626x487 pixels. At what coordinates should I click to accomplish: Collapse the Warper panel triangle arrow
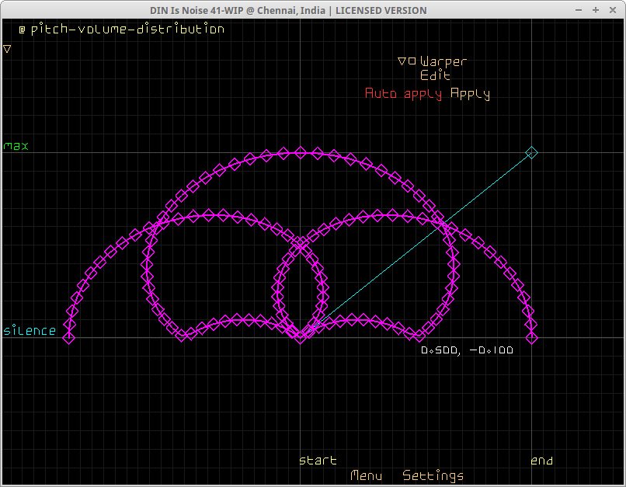point(402,61)
